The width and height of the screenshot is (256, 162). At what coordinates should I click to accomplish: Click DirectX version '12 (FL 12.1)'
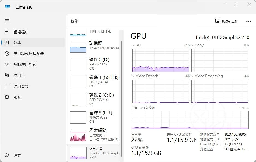tap(233, 144)
